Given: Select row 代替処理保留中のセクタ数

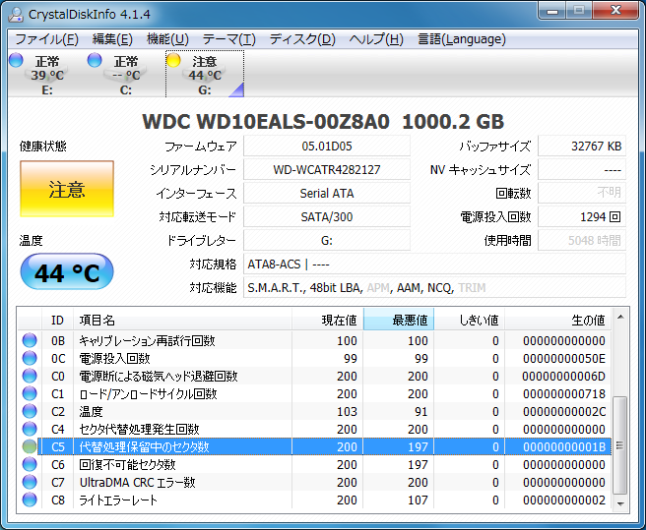Looking at the screenshot, I should pos(314,446).
